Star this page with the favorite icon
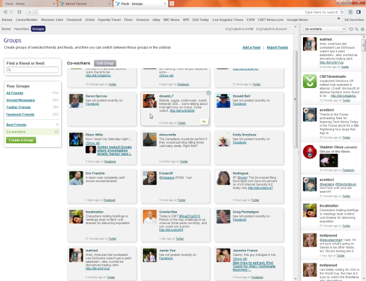 [x=29, y=12]
